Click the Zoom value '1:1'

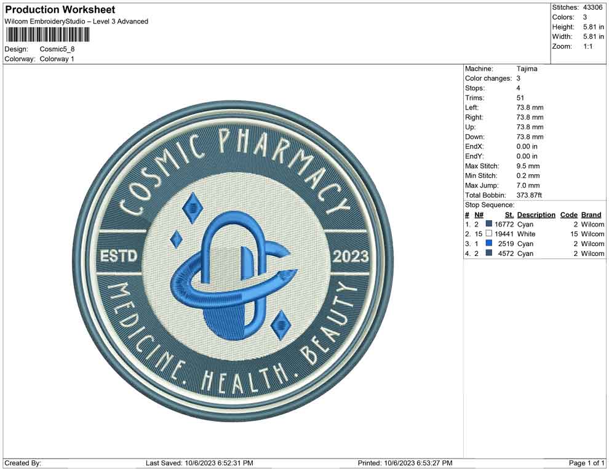tap(587, 46)
